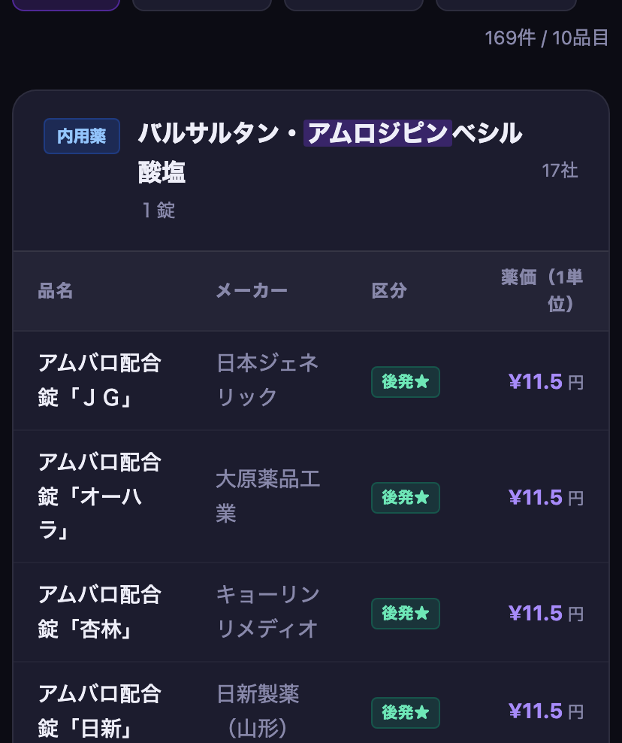Select the third tab at the top
The width and height of the screenshot is (622, 743).
(x=353, y=5)
